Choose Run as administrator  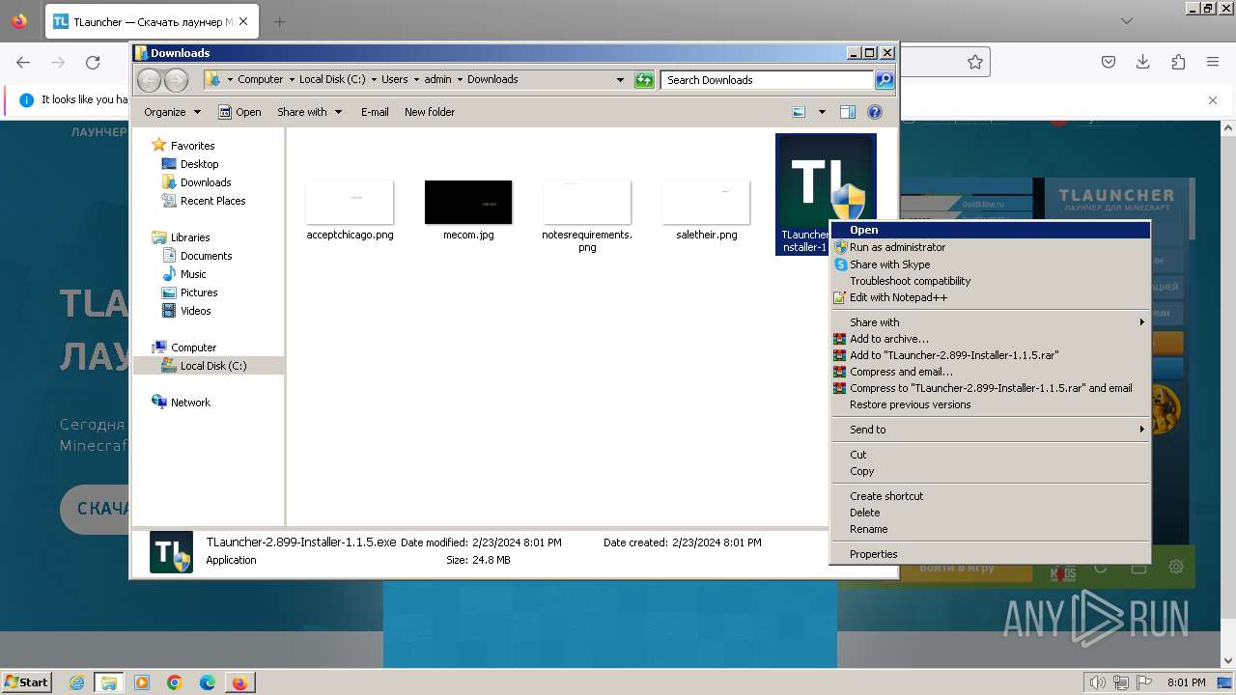click(x=990, y=247)
